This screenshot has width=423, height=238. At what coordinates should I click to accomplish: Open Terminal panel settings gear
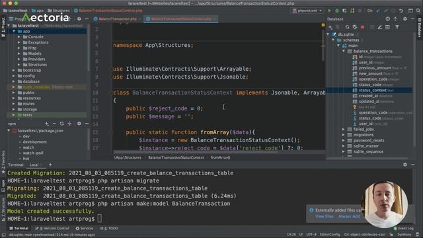click(x=405, y=165)
